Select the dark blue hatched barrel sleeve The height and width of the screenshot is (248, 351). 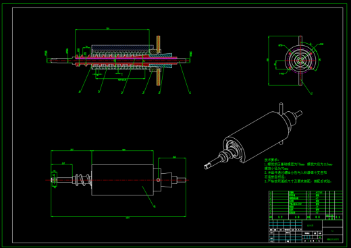click(x=122, y=48)
